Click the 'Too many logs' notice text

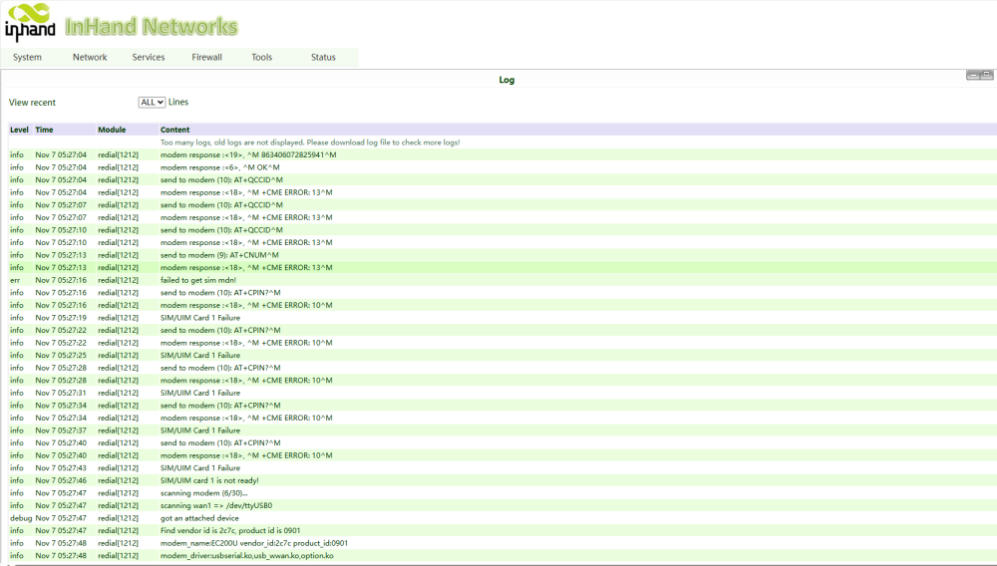click(x=309, y=142)
